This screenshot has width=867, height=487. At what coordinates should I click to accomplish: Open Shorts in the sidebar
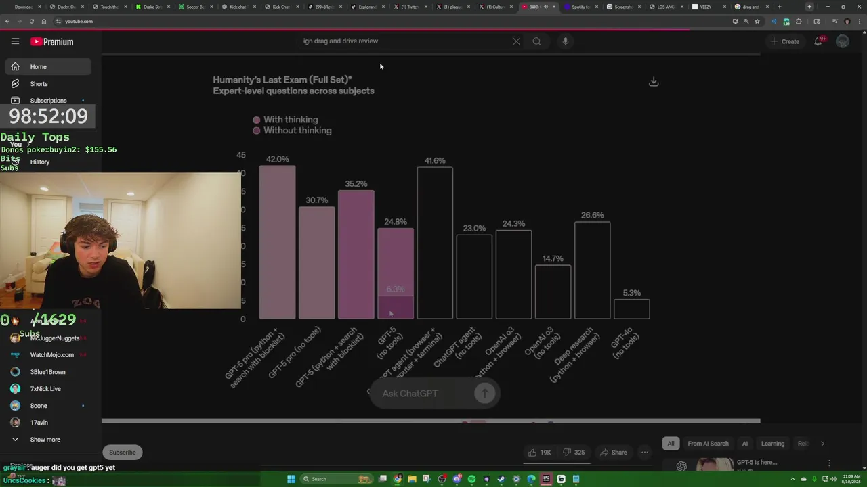(48, 84)
